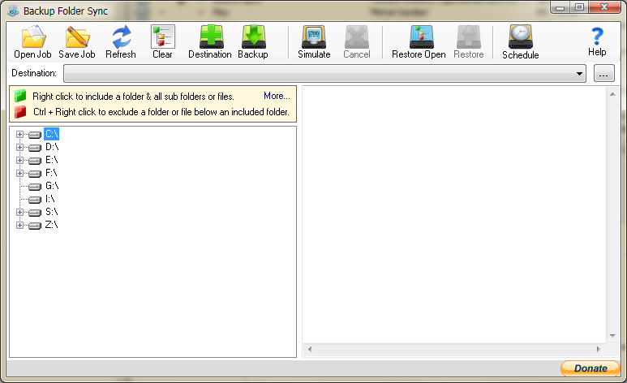Select the D:\ drive label
627x383 pixels.
tap(52, 147)
